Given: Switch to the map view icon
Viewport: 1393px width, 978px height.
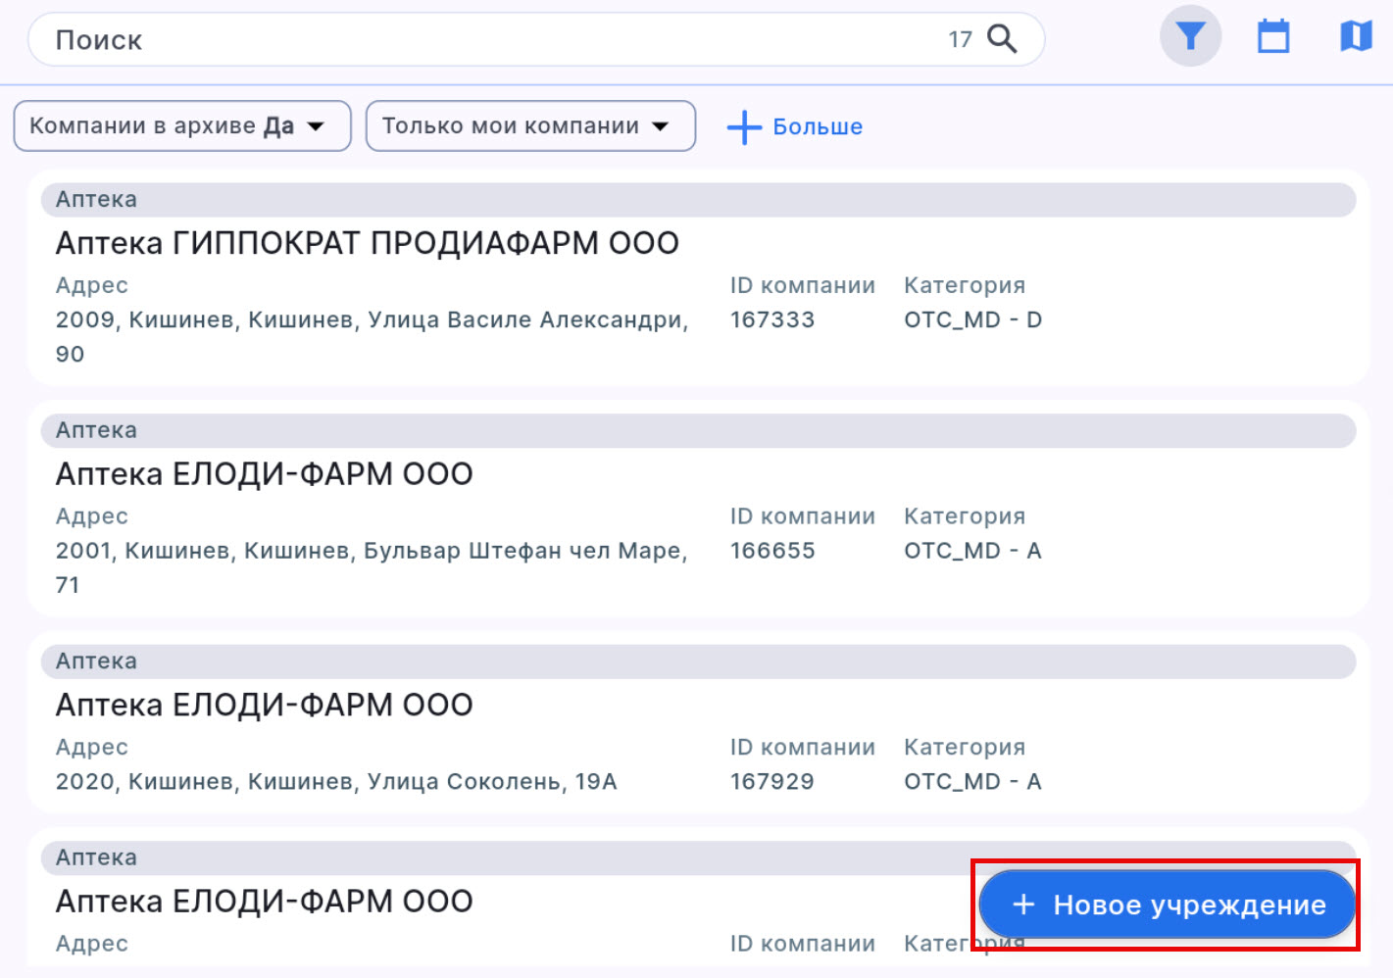Looking at the screenshot, I should (1355, 37).
